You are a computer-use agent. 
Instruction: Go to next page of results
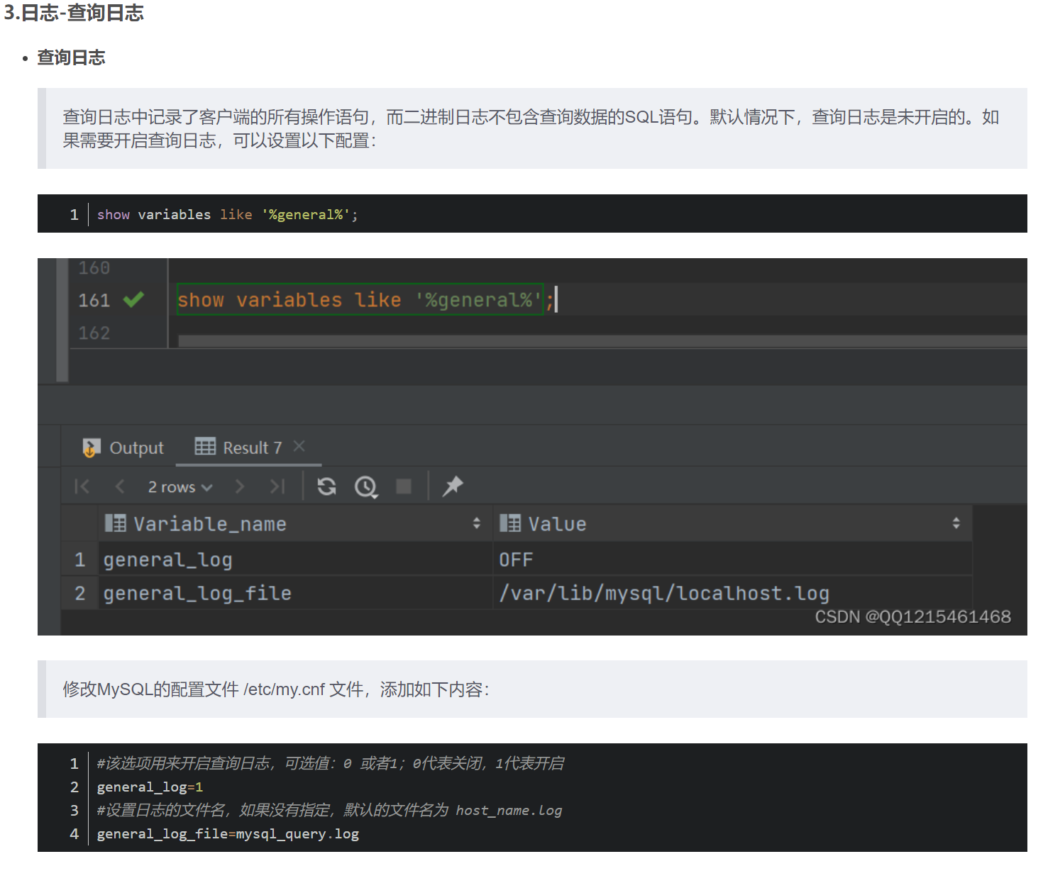point(240,487)
